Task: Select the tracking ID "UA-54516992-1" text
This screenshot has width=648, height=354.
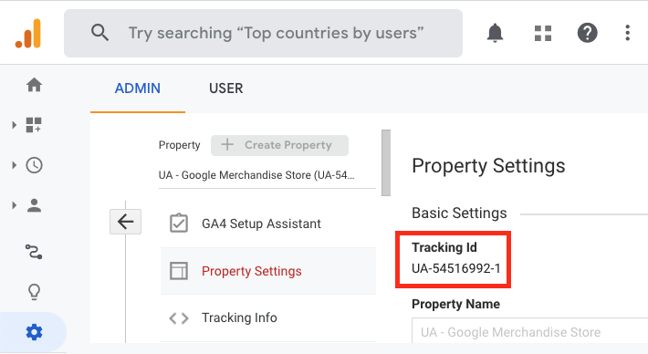Action: 455,268
